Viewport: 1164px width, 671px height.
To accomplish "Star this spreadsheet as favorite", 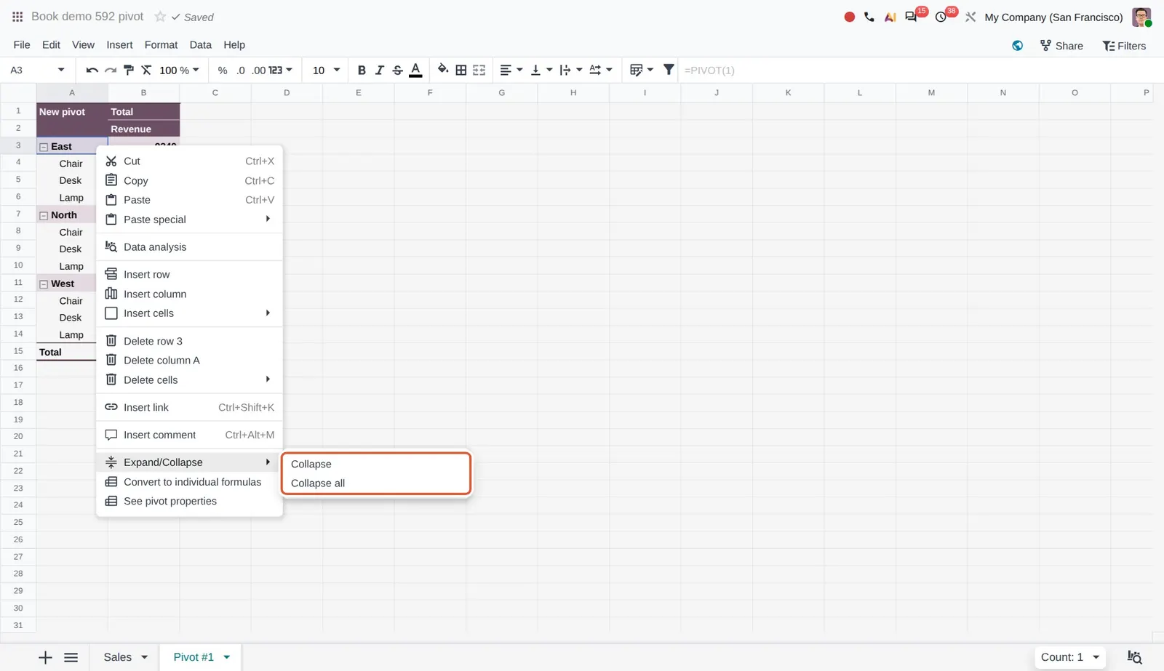I will coord(160,17).
